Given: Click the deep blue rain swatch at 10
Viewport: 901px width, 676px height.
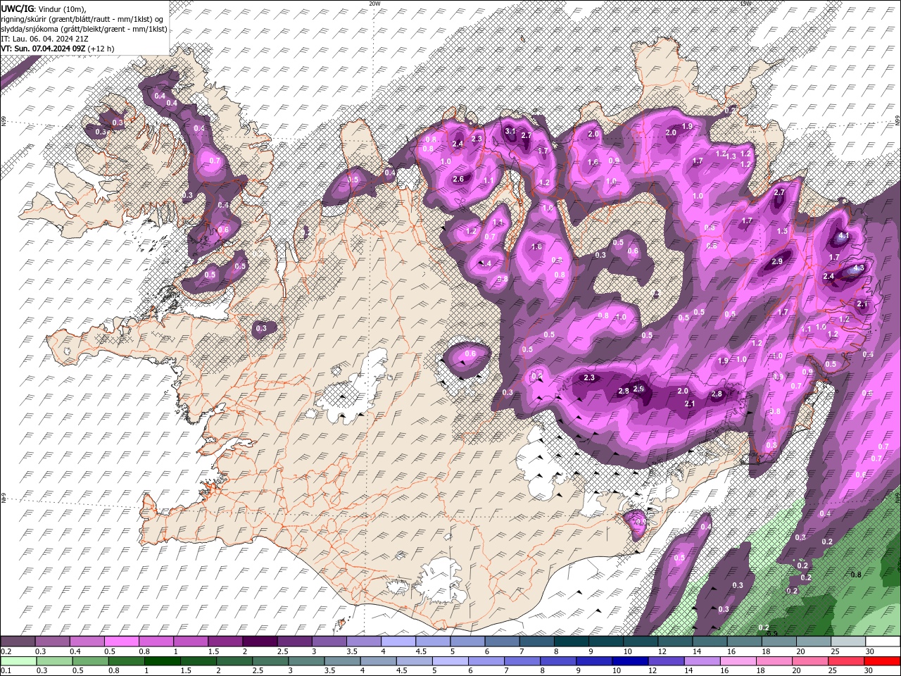Looking at the screenshot, I should click(631, 661).
